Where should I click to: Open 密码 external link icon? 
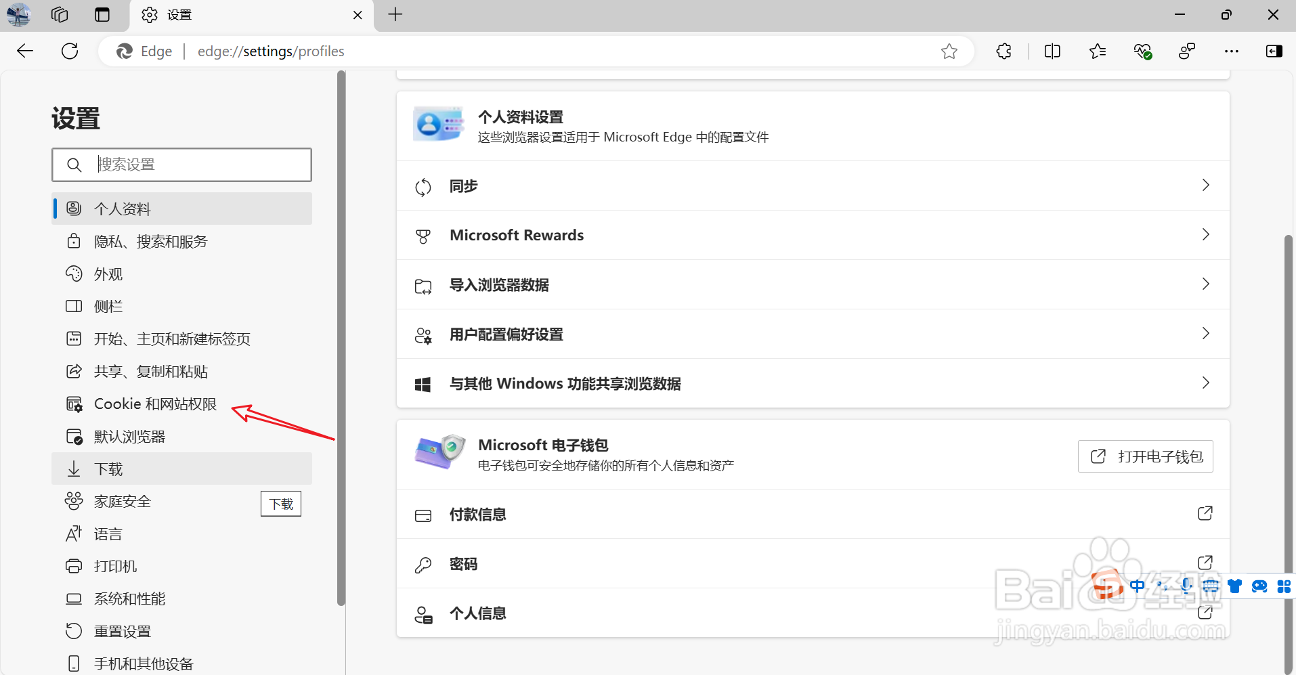pyautogui.click(x=1205, y=563)
